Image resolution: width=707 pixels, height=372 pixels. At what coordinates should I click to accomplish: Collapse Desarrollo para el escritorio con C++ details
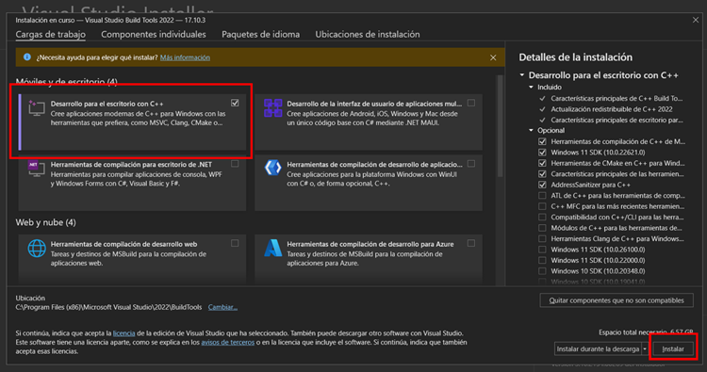[x=522, y=74]
